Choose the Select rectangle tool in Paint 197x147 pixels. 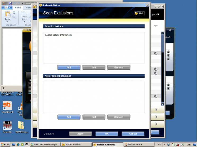tap(24, 14)
